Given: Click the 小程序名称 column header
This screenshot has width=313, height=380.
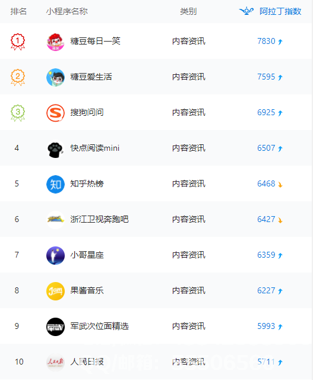Looking at the screenshot, I should pos(67,11).
